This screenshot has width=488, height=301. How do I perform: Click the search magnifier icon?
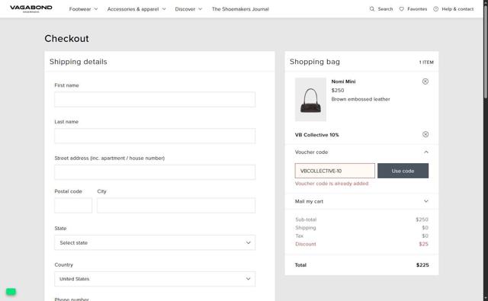[x=372, y=9]
